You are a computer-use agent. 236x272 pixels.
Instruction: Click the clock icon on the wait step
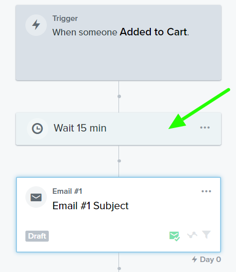click(x=37, y=129)
